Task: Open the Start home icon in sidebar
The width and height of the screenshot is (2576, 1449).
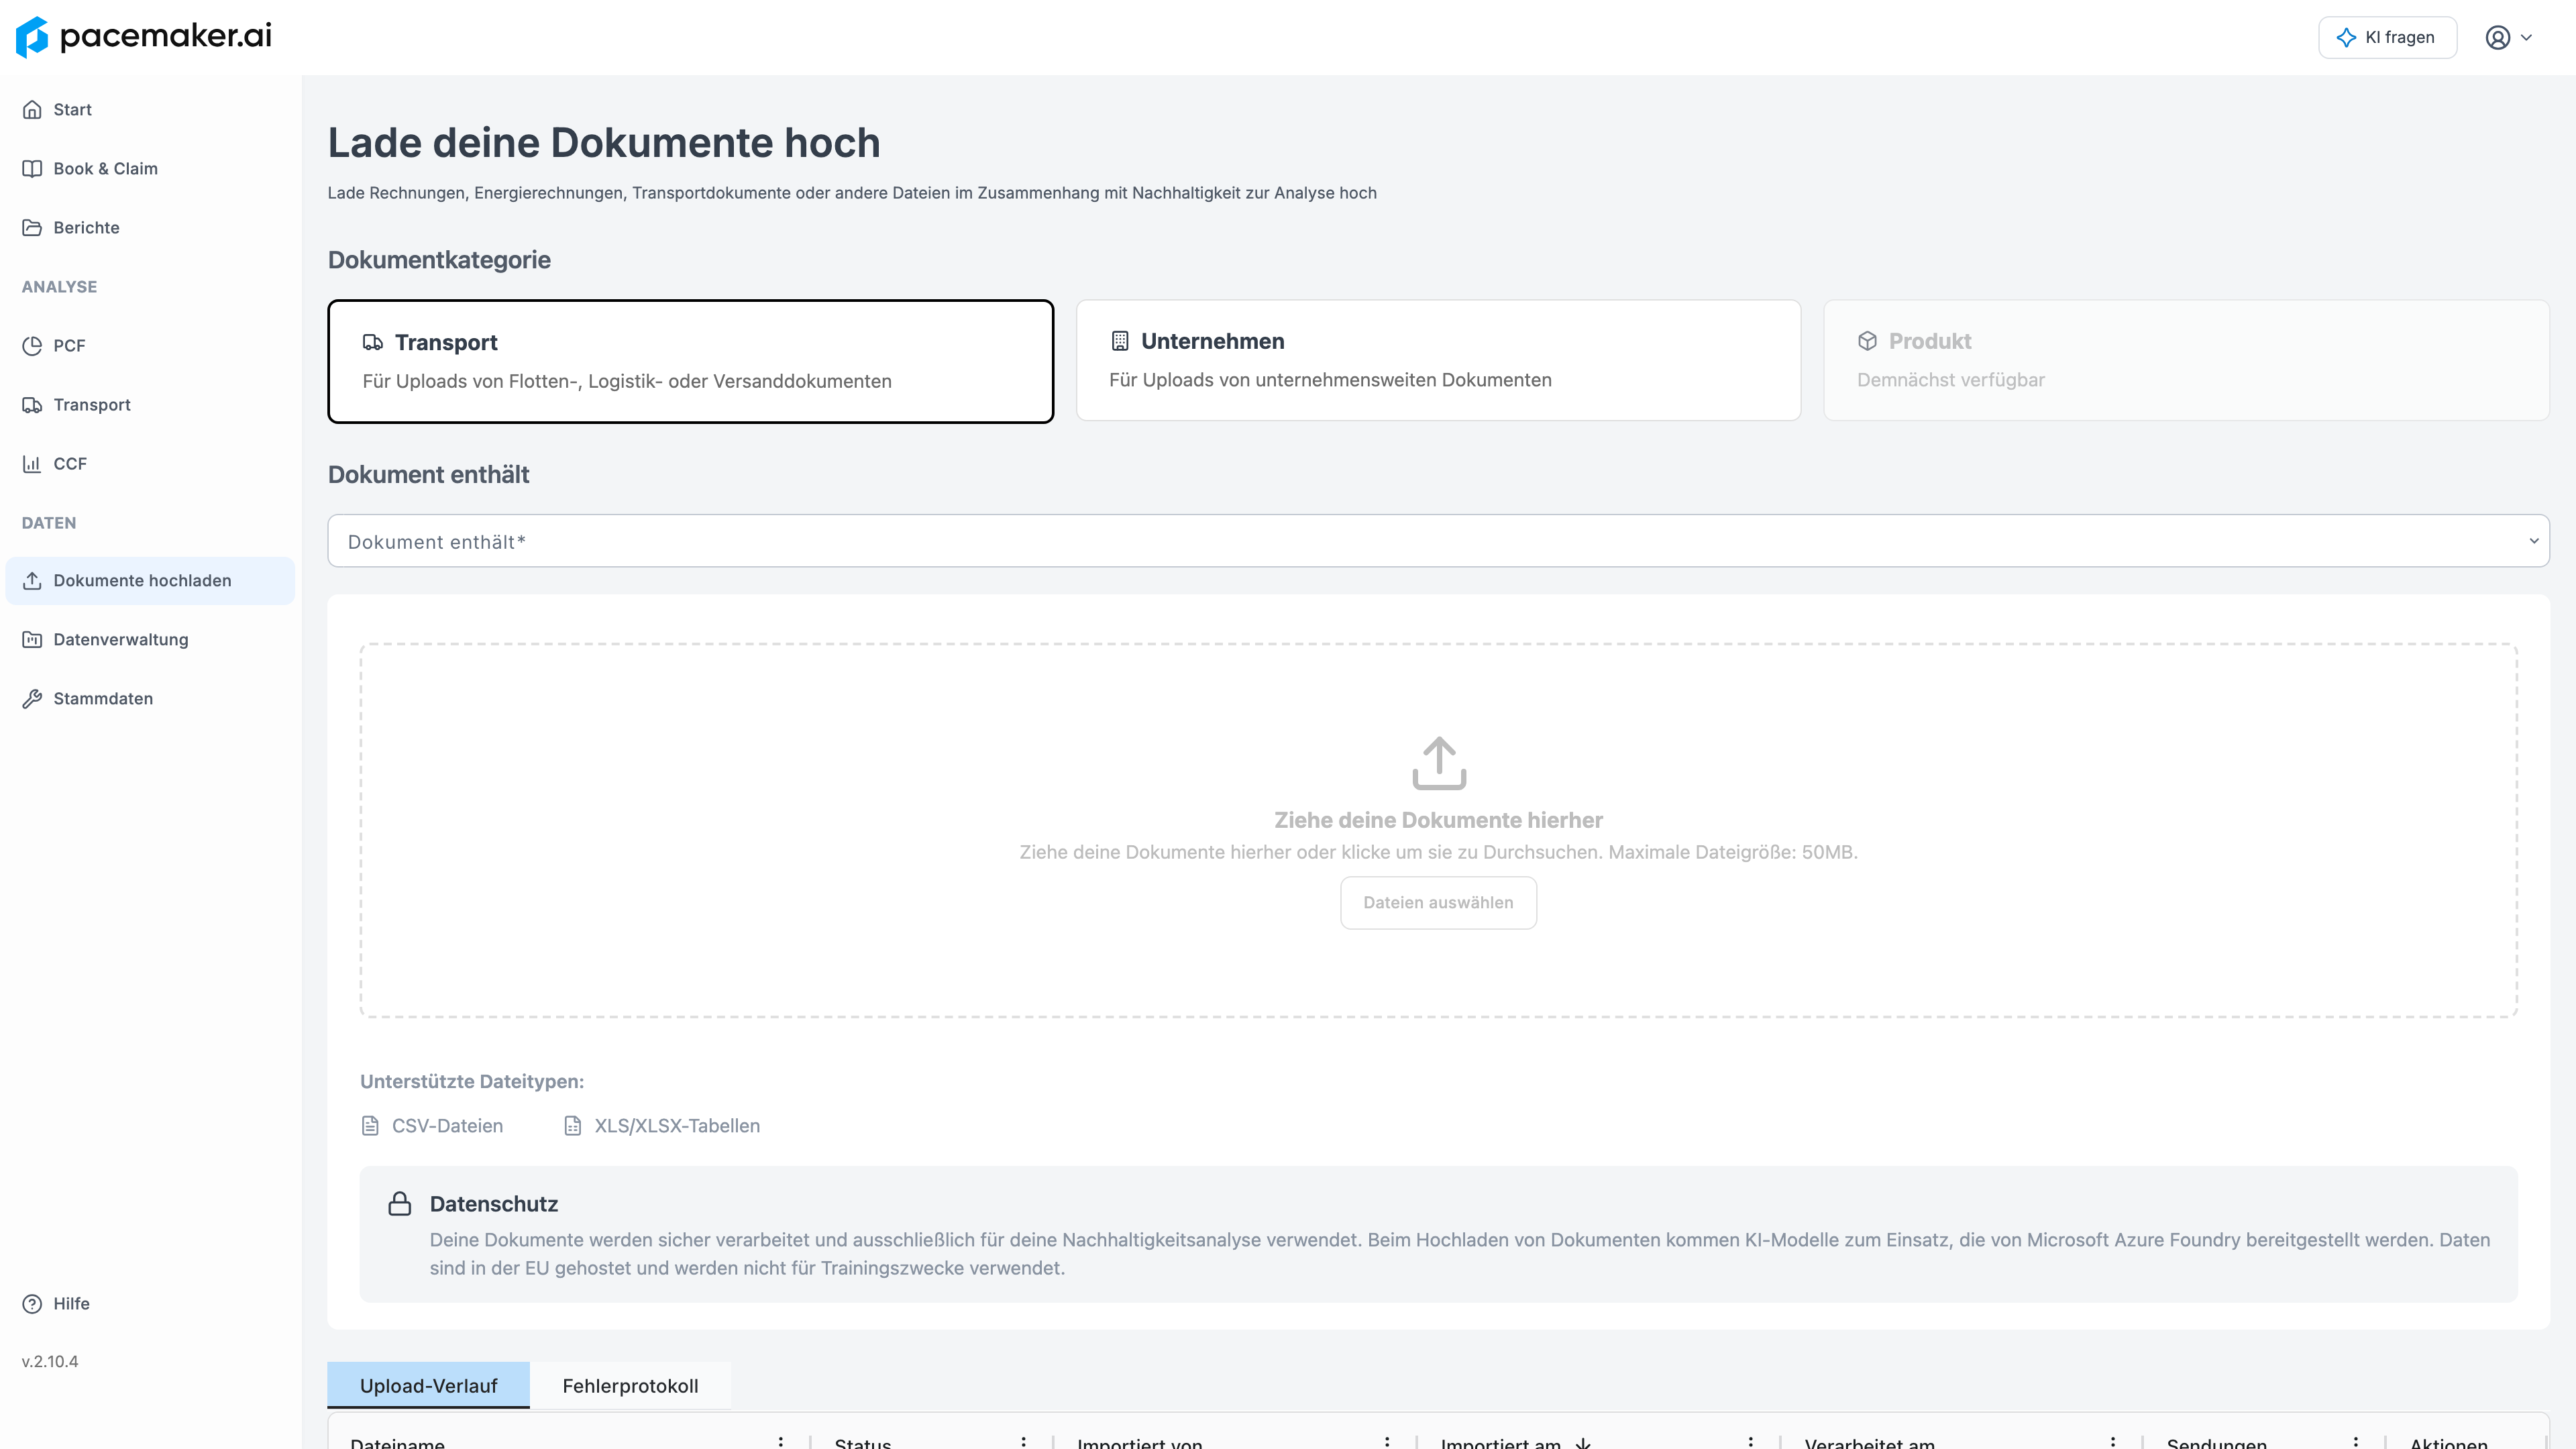Action: (x=32, y=110)
